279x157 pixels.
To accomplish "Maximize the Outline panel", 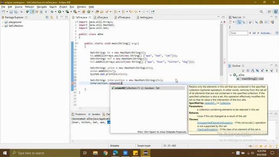I will [x=276, y=65].
